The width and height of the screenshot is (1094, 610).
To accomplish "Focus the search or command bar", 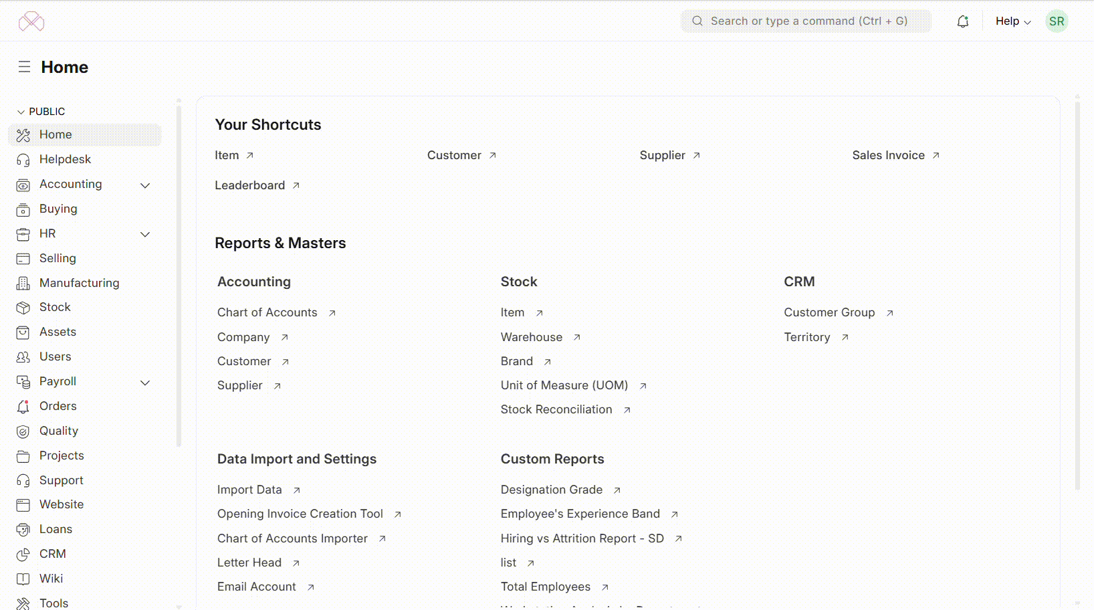I will [x=806, y=21].
